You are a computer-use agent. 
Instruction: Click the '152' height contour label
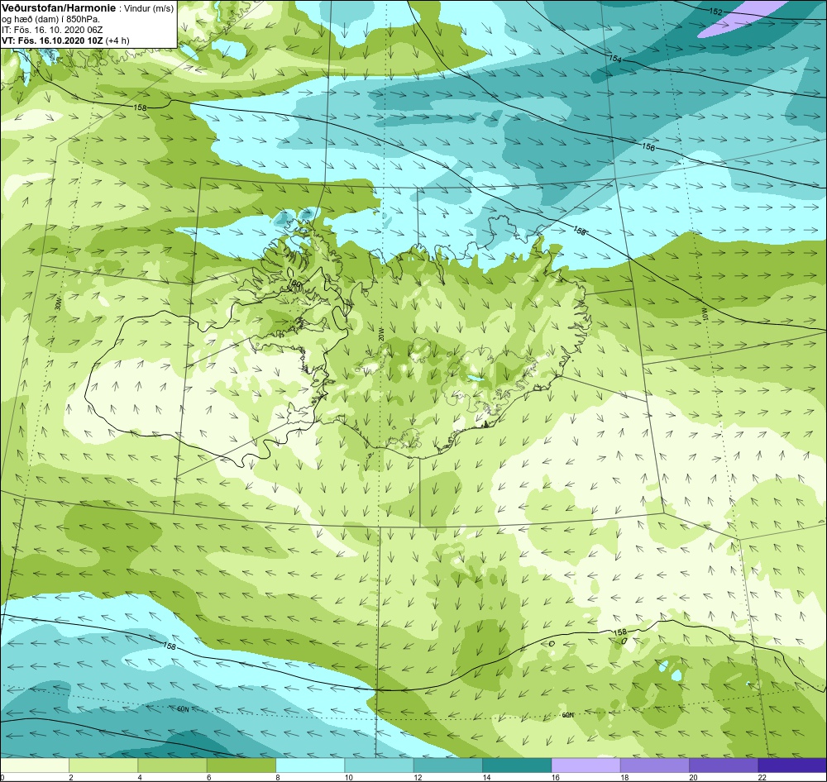click(715, 12)
